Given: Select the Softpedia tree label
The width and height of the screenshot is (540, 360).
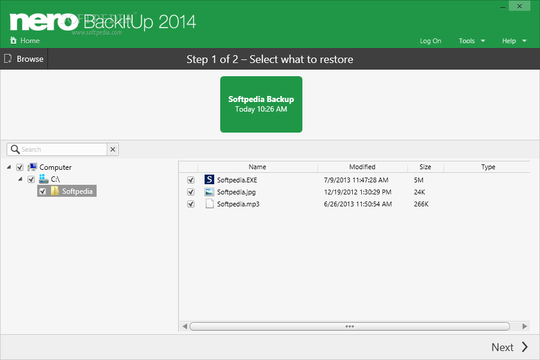Looking at the screenshot, I should click(x=77, y=191).
